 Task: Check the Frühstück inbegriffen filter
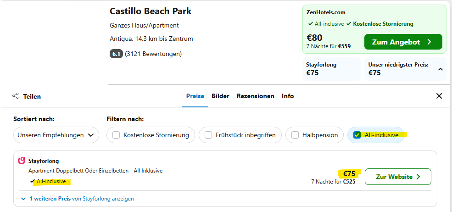208,135
